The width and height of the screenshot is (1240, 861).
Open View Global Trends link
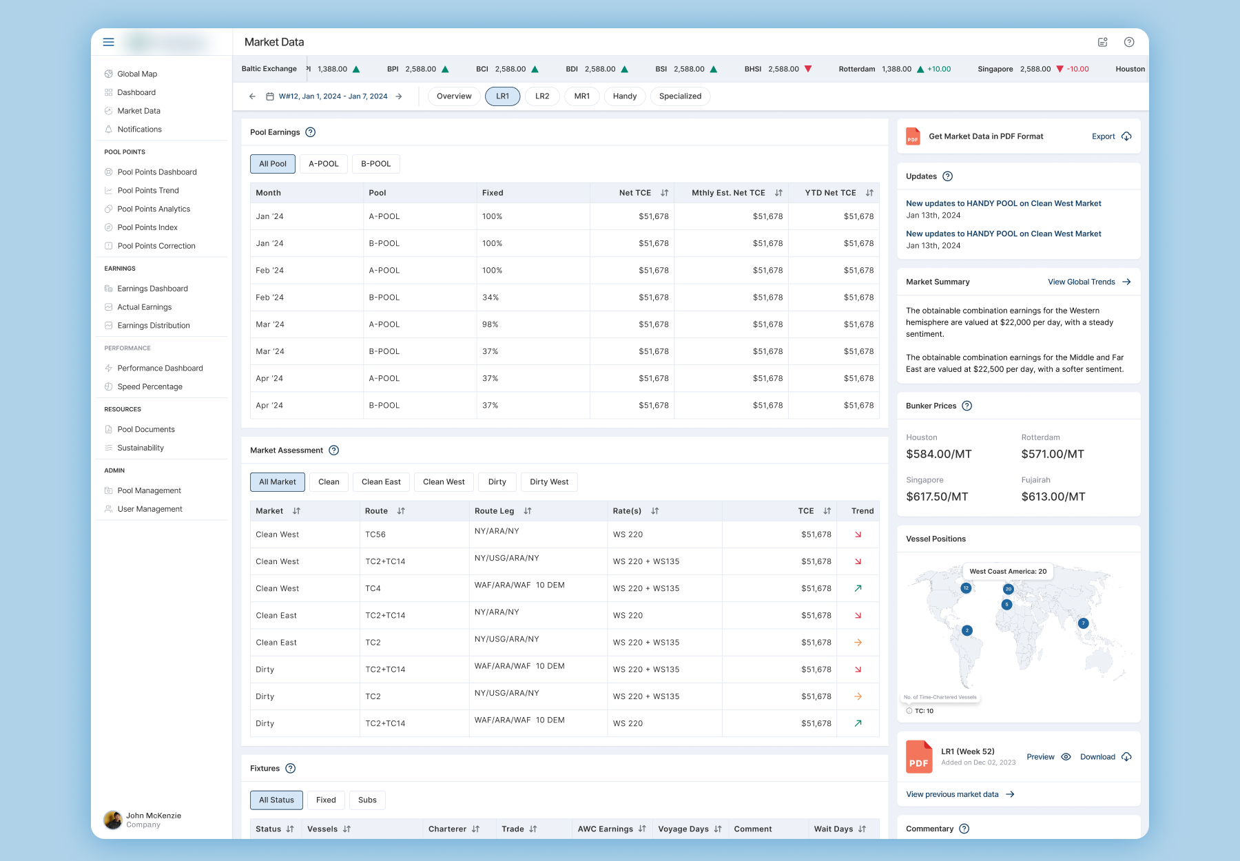1089,282
